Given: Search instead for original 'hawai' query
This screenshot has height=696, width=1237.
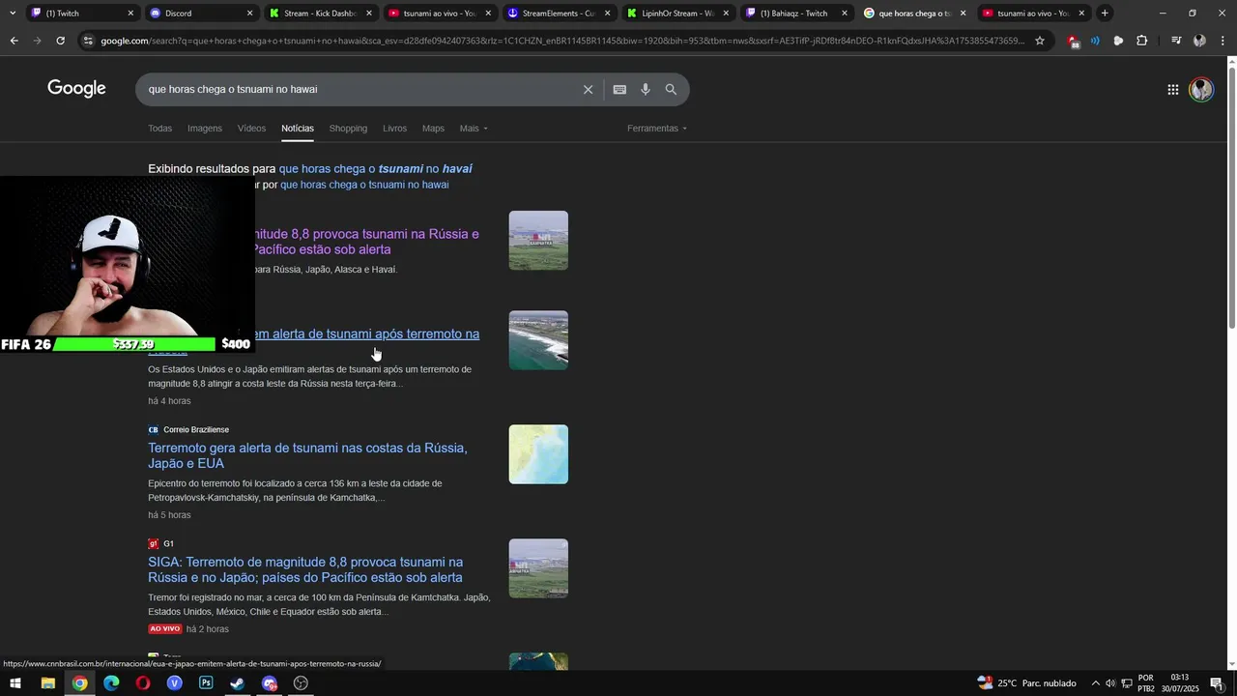Looking at the screenshot, I should pyautogui.click(x=364, y=185).
